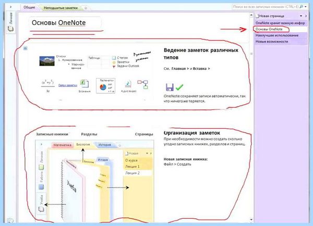Select the mountain picture thumbnail
Viewport: 313px width, 226px height.
pyautogui.click(x=47, y=61)
